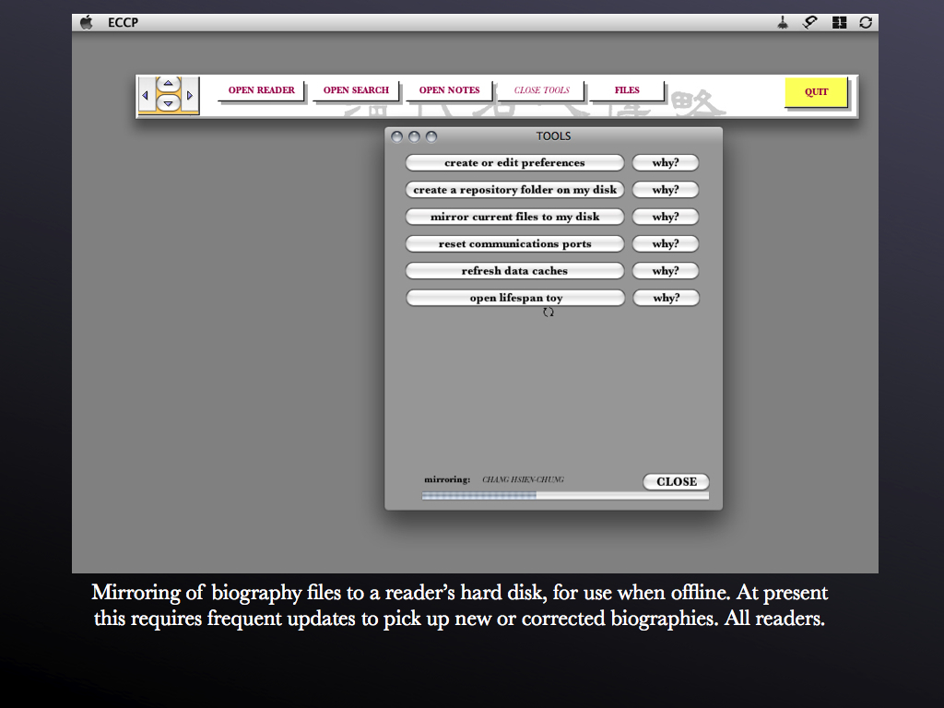
Task: Click why? beside create or edit preferences
Action: (x=666, y=162)
